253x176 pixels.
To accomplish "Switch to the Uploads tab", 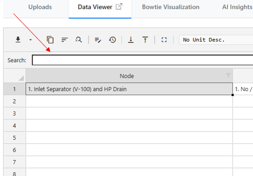I will point(40,7).
